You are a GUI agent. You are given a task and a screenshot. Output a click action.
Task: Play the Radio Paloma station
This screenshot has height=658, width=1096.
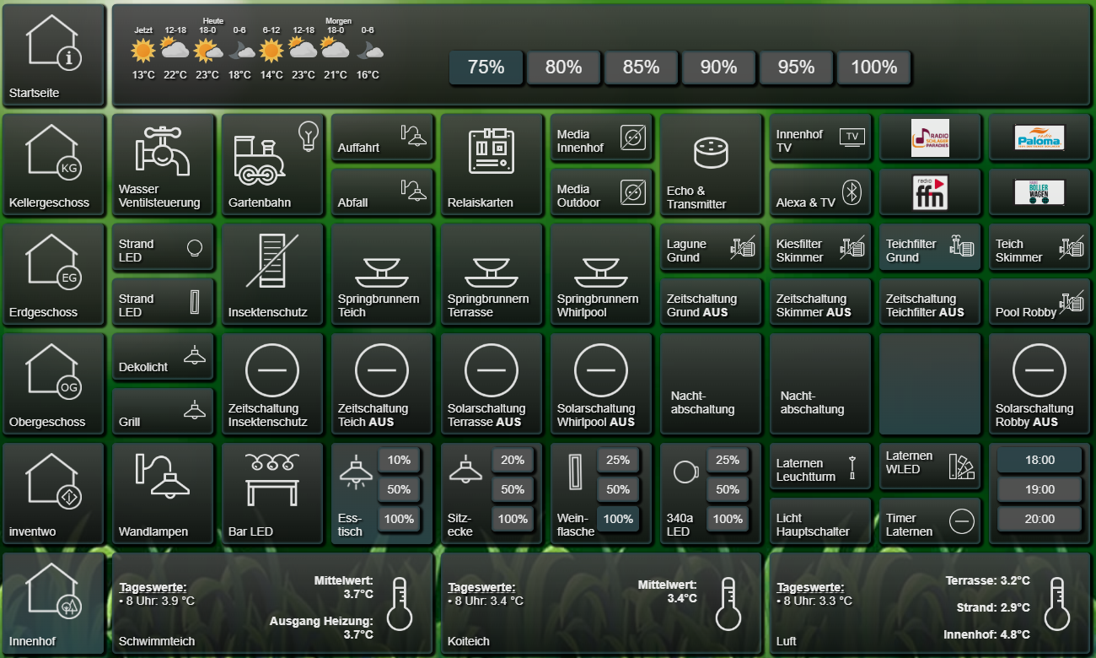point(1040,138)
